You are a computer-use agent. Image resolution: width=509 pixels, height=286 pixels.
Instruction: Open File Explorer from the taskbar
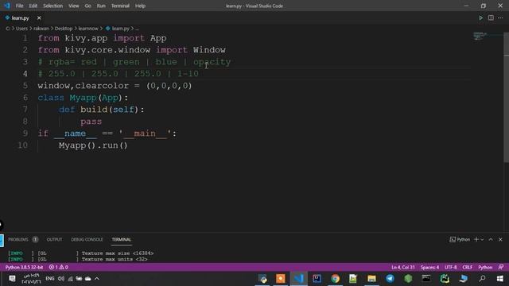tap(371, 279)
